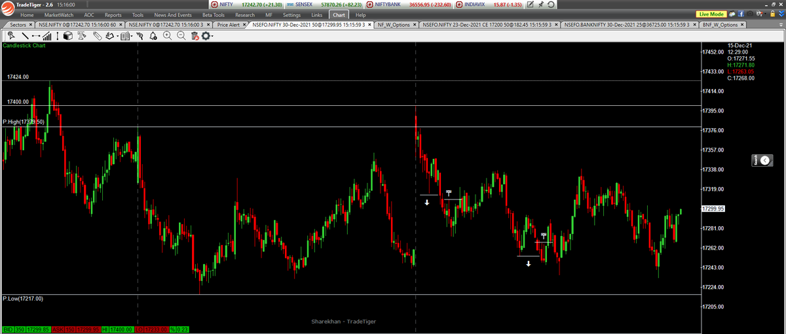Image resolution: width=786 pixels, height=334 pixels.
Task: Open the bar chart indicator tool
Action: click(x=47, y=36)
